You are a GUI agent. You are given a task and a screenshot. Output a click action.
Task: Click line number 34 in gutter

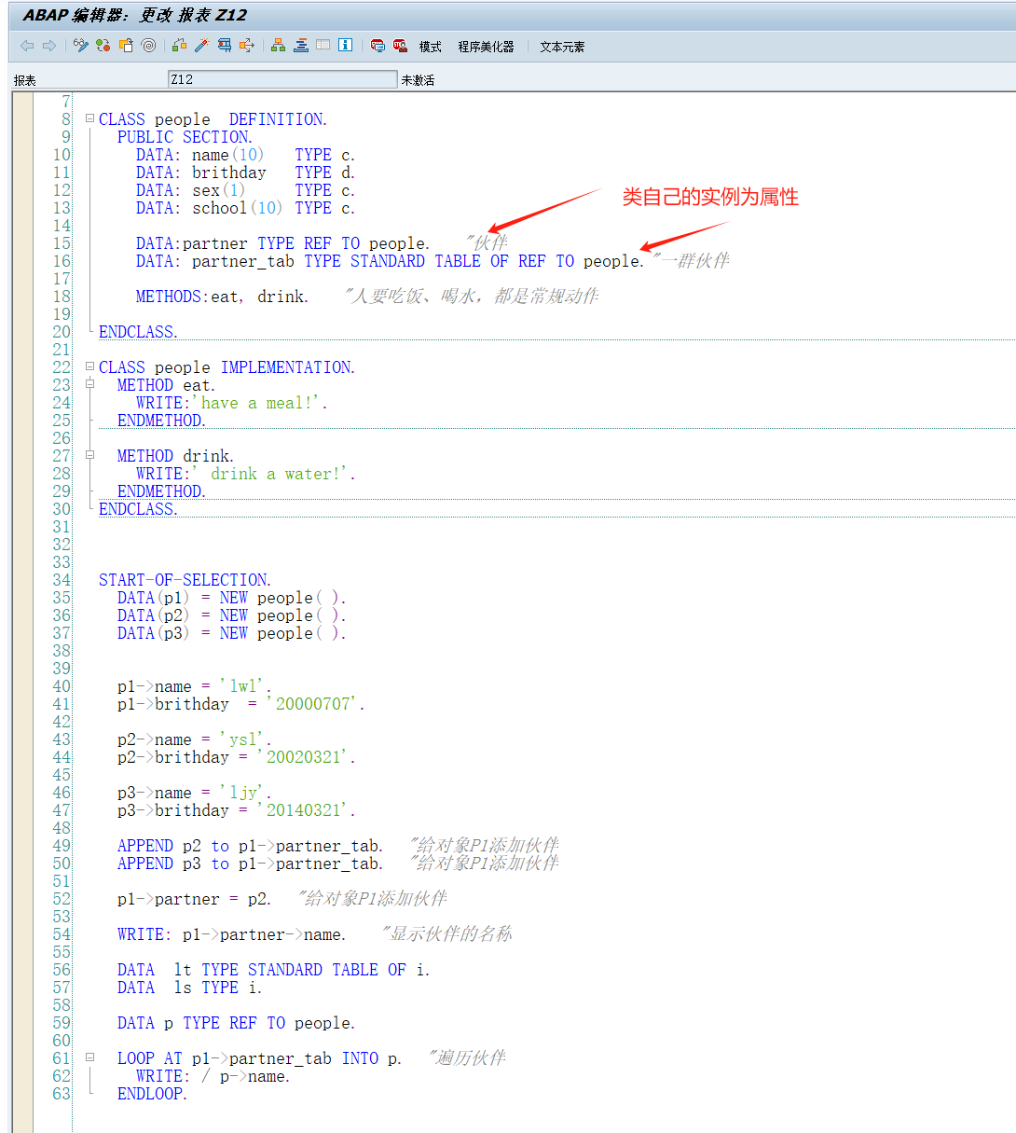pos(62,580)
